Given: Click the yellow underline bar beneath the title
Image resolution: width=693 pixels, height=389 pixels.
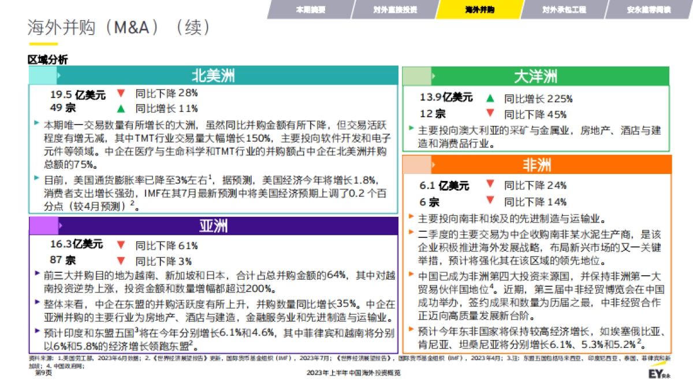Looking at the screenshot, I should click(x=42, y=42).
